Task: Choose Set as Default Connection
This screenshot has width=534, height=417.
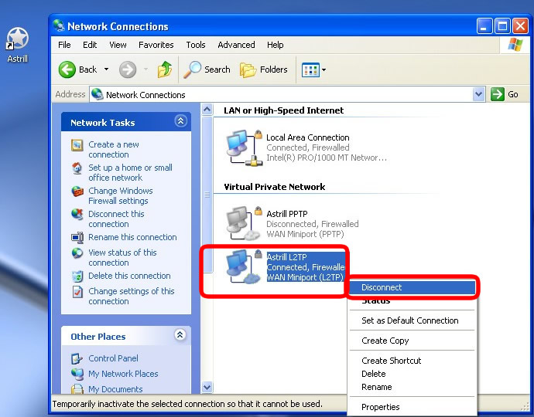Action: [412, 320]
